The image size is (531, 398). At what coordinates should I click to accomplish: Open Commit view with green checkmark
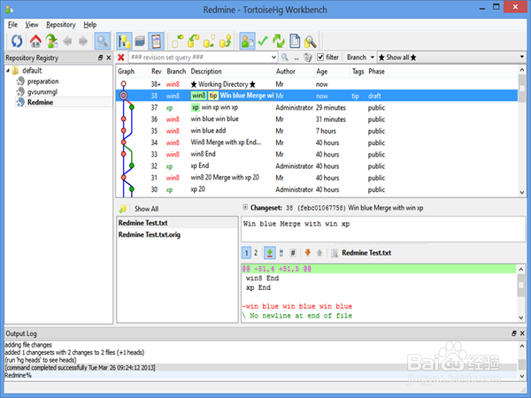pyautogui.click(x=263, y=42)
